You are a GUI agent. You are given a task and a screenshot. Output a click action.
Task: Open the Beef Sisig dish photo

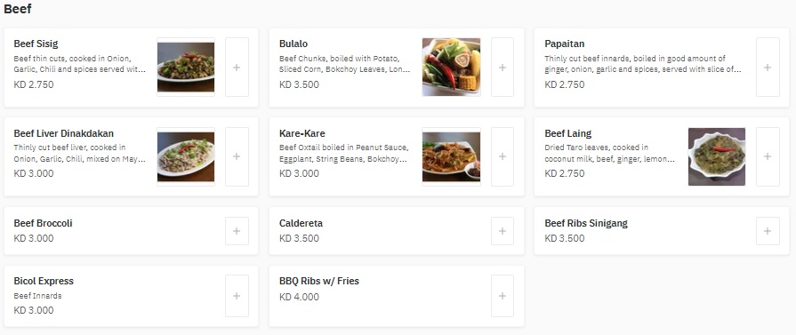tap(186, 67)
